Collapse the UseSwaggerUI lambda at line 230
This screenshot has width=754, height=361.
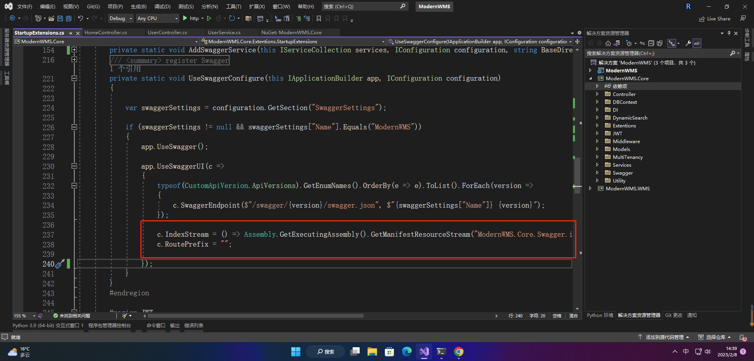point(74,166)
